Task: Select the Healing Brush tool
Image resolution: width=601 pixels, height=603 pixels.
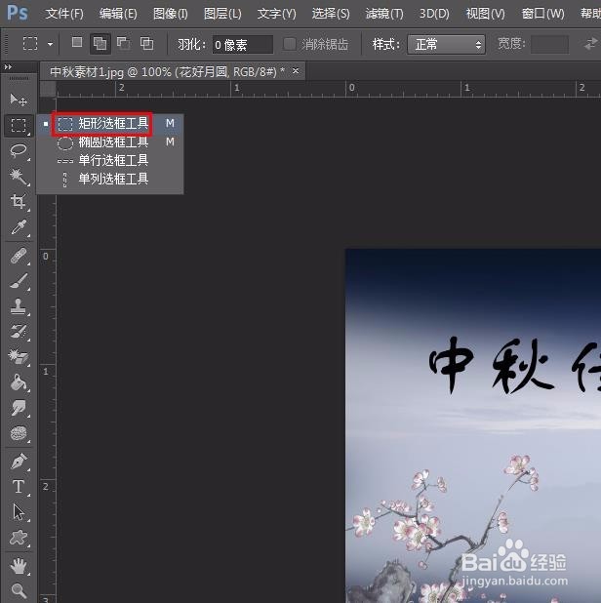Action: [19, 256]
